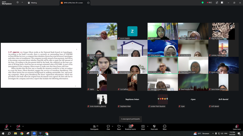Switch to the Meeting tab
Viewport: 243px width, 136px height.
(x=32, y=3)
